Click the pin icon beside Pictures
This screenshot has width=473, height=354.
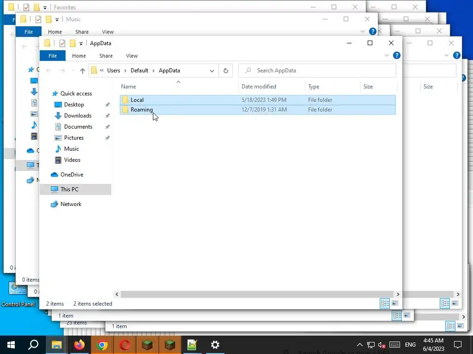pyautogui.click(x=107, y=138)
